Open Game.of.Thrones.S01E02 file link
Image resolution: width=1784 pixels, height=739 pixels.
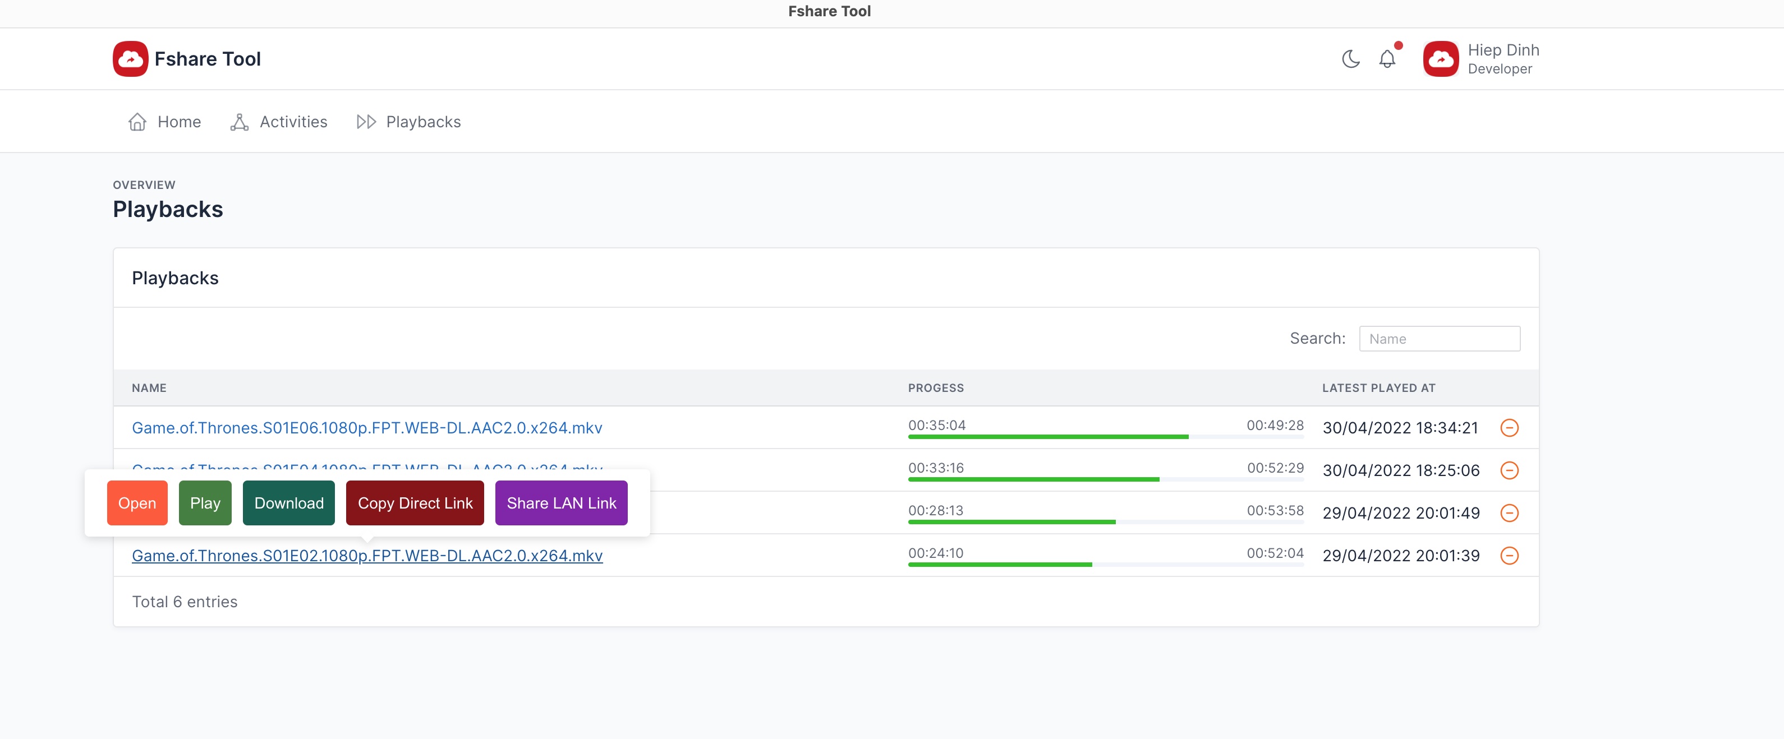click(366, 555)
